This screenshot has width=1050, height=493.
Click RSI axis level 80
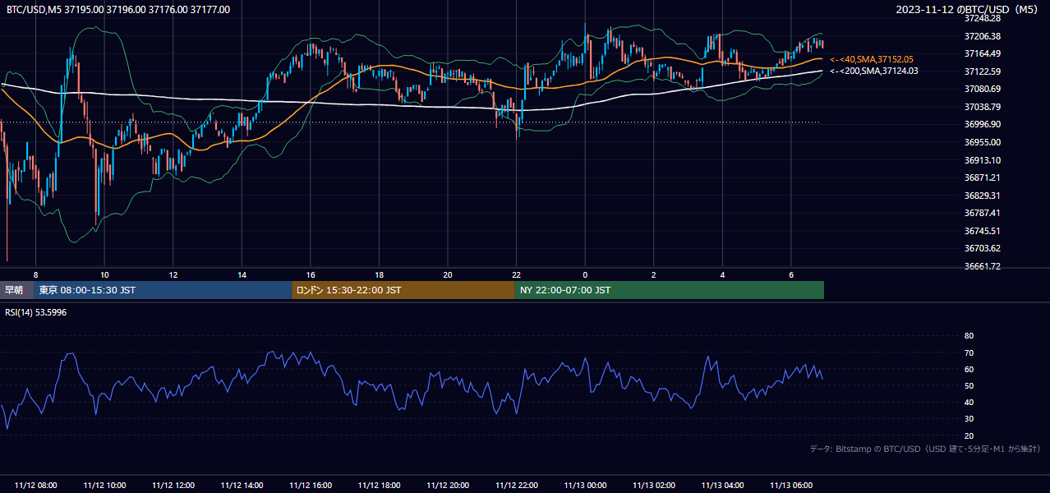coord(969,336)
